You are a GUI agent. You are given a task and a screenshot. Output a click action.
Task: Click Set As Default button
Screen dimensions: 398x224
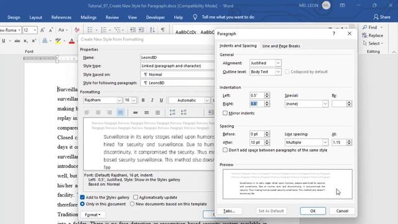271,211
